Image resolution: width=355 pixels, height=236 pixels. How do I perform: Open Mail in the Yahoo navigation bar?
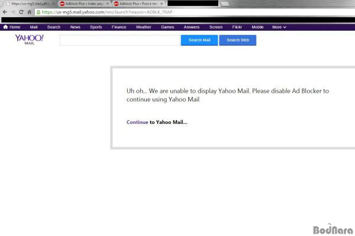[34, 27]
